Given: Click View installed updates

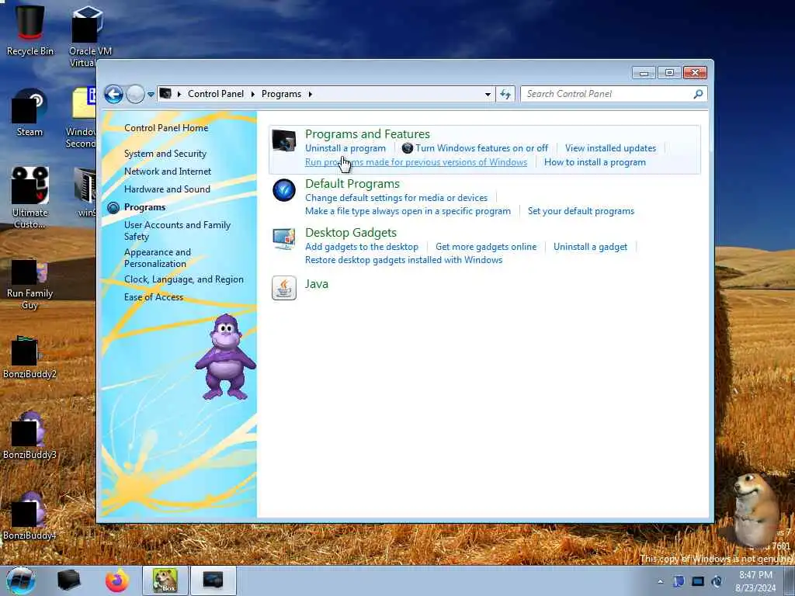Looking at the screenshot, I should (610, 148).
